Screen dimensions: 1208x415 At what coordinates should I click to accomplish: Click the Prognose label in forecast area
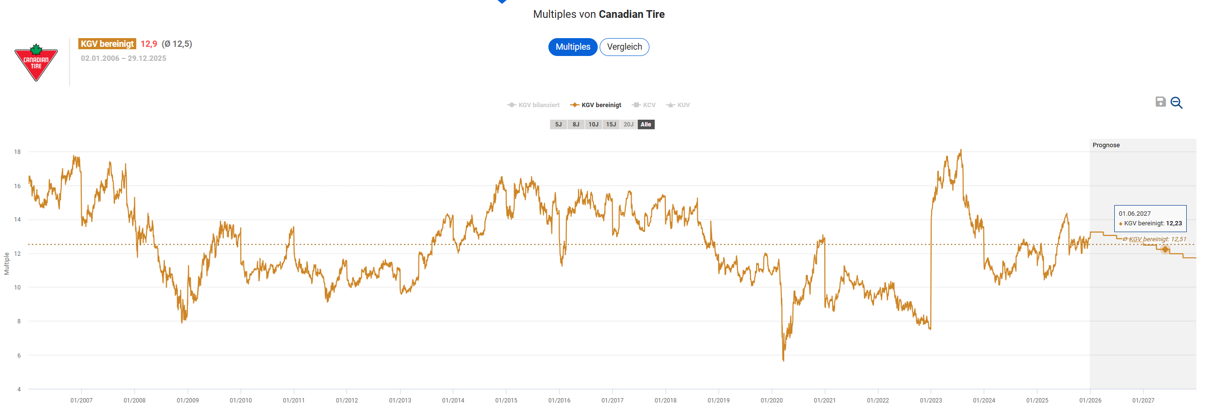[x=1106, y=145]
